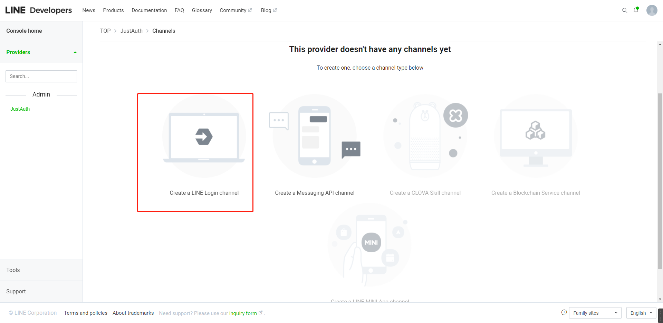Click Create a Messaging API channel label

315,193
